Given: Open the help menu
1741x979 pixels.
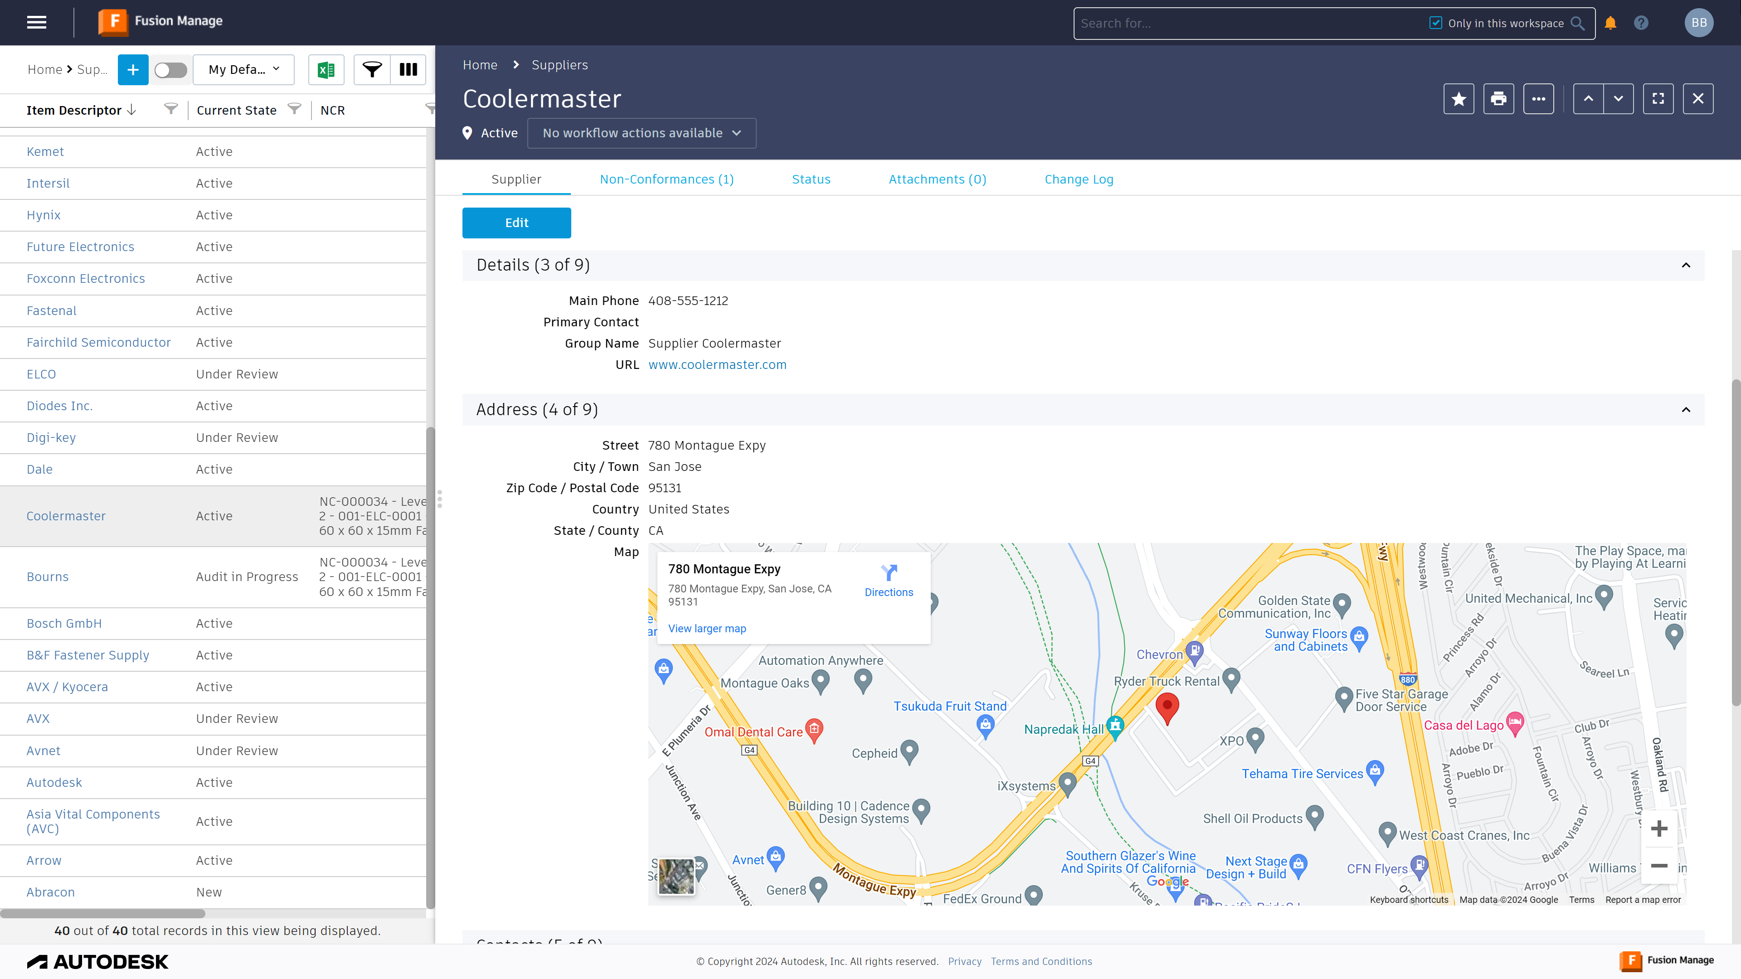Looking at the screenshot, I should click(1641, 22).
